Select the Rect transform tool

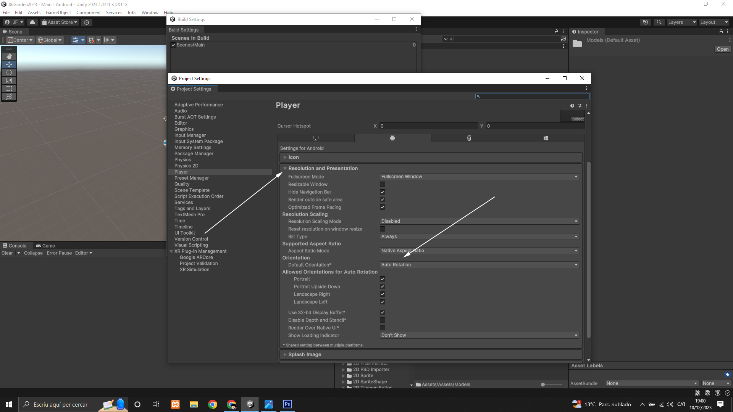(x=9, y=89)
